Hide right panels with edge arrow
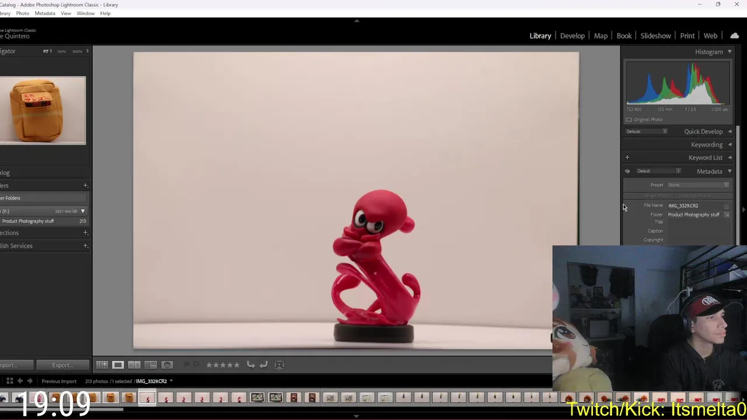 pos(743,210)
